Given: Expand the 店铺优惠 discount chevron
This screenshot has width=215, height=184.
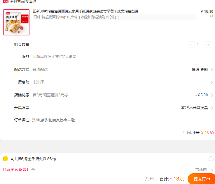Looking at the screenshot, I should pyautogui.click(x=212, y=95).
